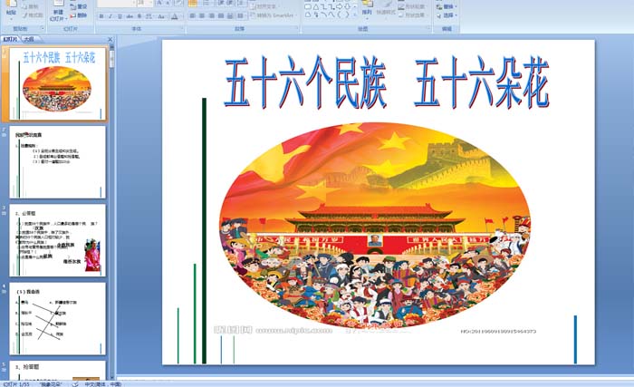Toggle Justify text alignment
This screenshot has width=634, height=387.
pyautogui.click(x=221, y=15)
